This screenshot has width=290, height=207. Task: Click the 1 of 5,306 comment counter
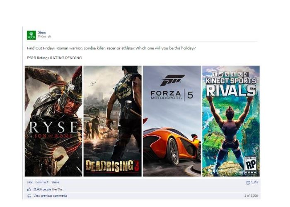[251, 195]
